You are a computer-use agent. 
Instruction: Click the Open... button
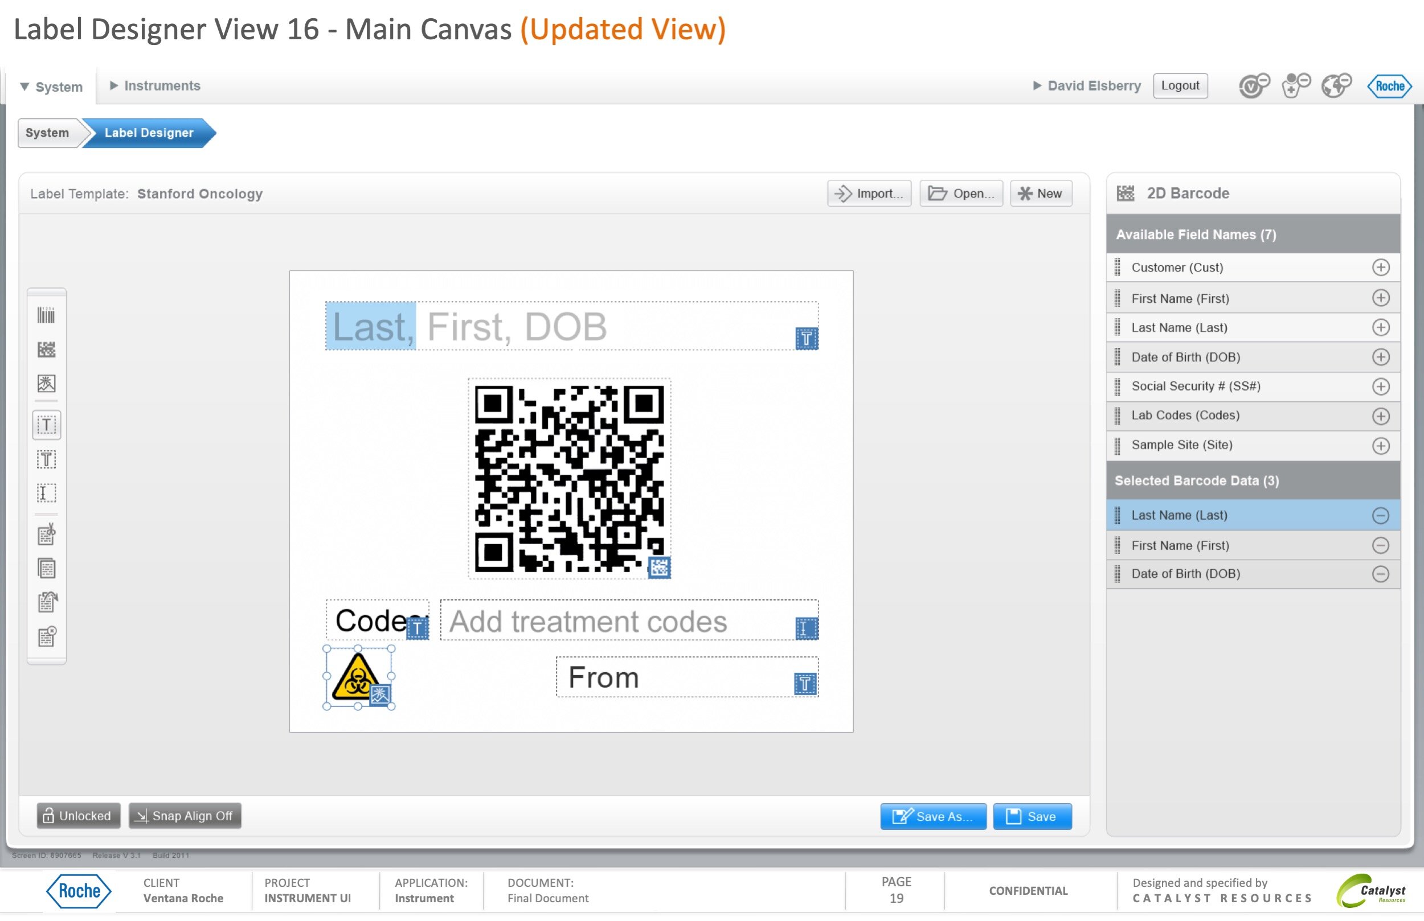coord(961,193)
